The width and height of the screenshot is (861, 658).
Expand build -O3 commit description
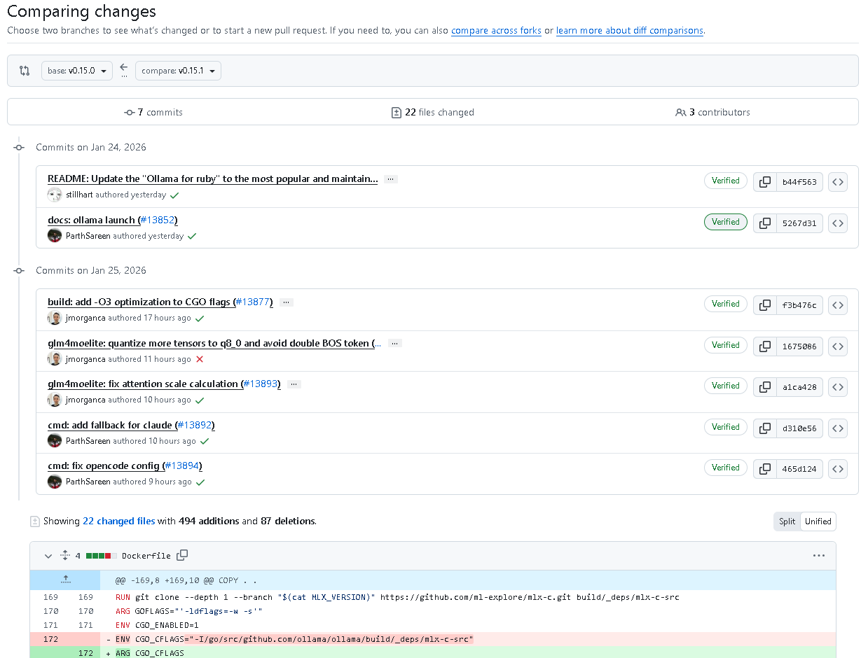click(286, 302)
